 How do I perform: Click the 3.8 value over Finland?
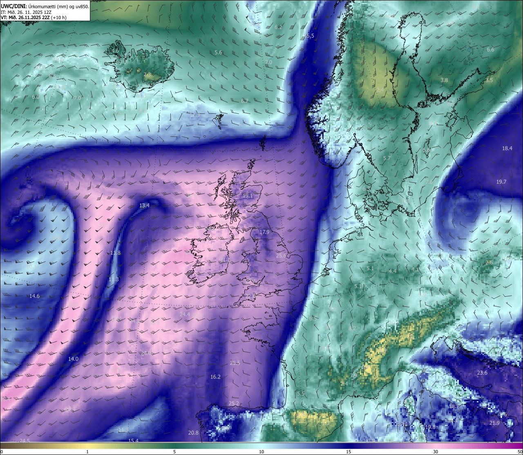click(444, 80)
